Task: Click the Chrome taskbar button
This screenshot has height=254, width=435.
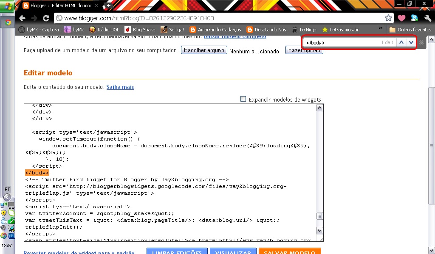Action: coord(8,22)
